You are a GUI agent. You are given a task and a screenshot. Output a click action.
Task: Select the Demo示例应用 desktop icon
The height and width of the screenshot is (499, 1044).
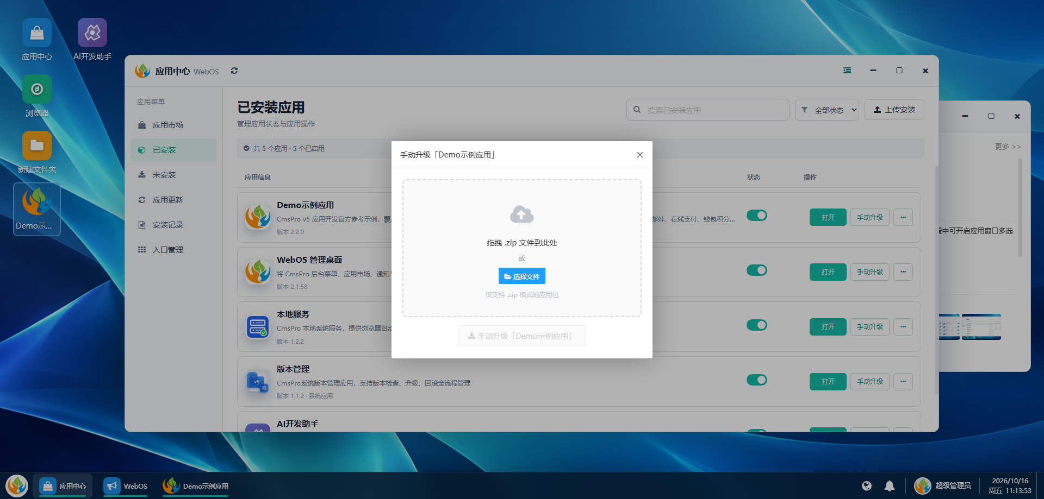pos(37,209)
